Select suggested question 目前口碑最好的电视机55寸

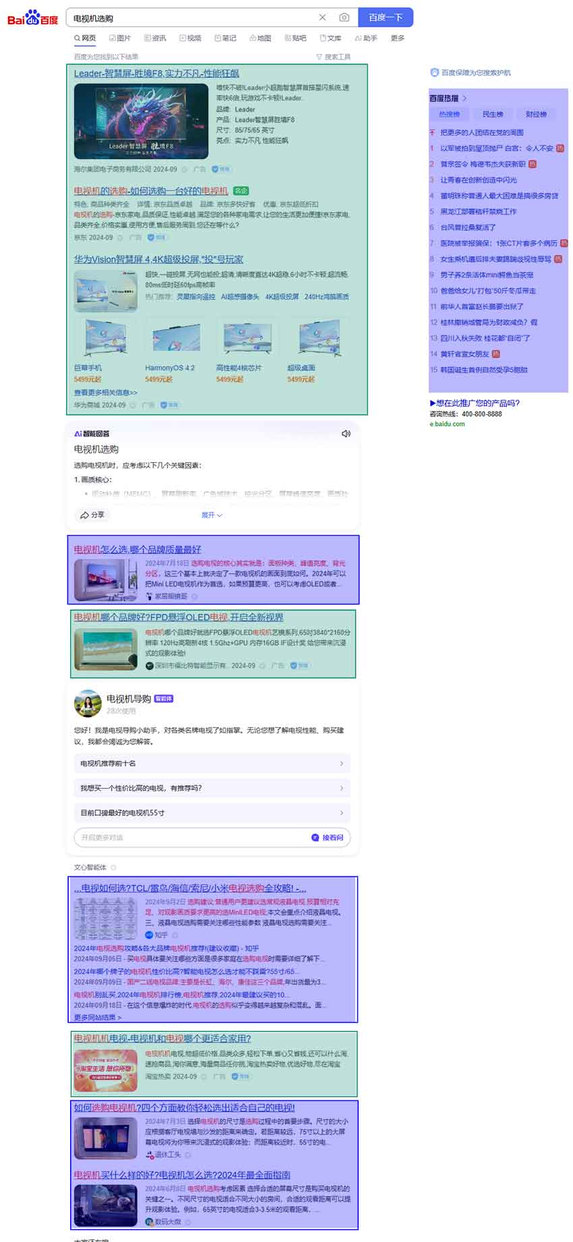212,812
